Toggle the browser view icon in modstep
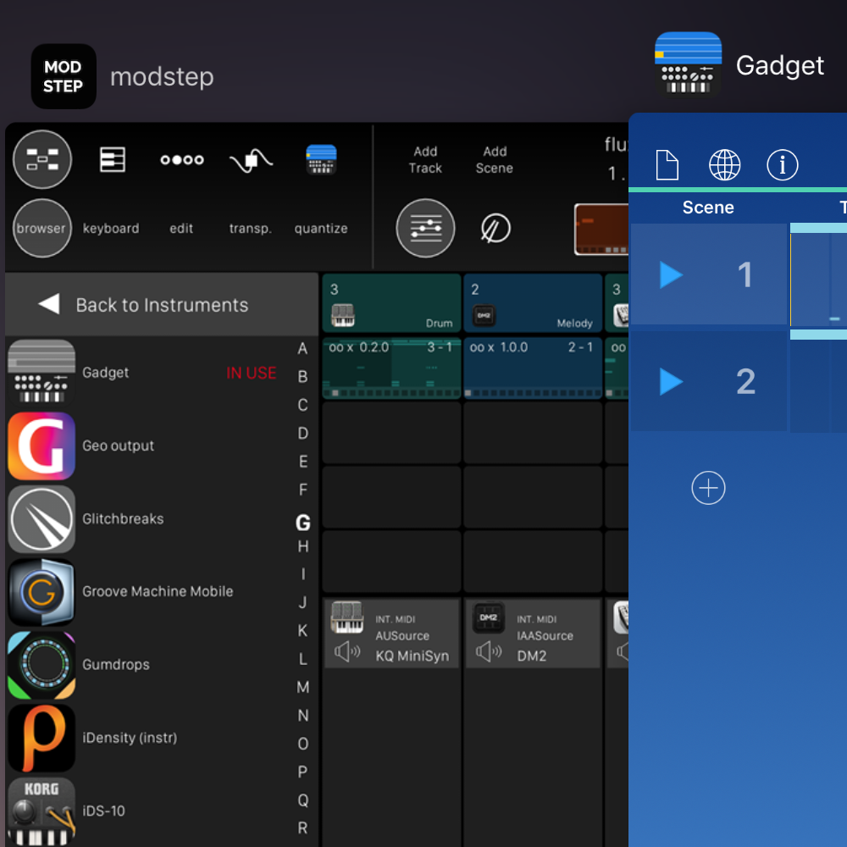 coord(42,159)
